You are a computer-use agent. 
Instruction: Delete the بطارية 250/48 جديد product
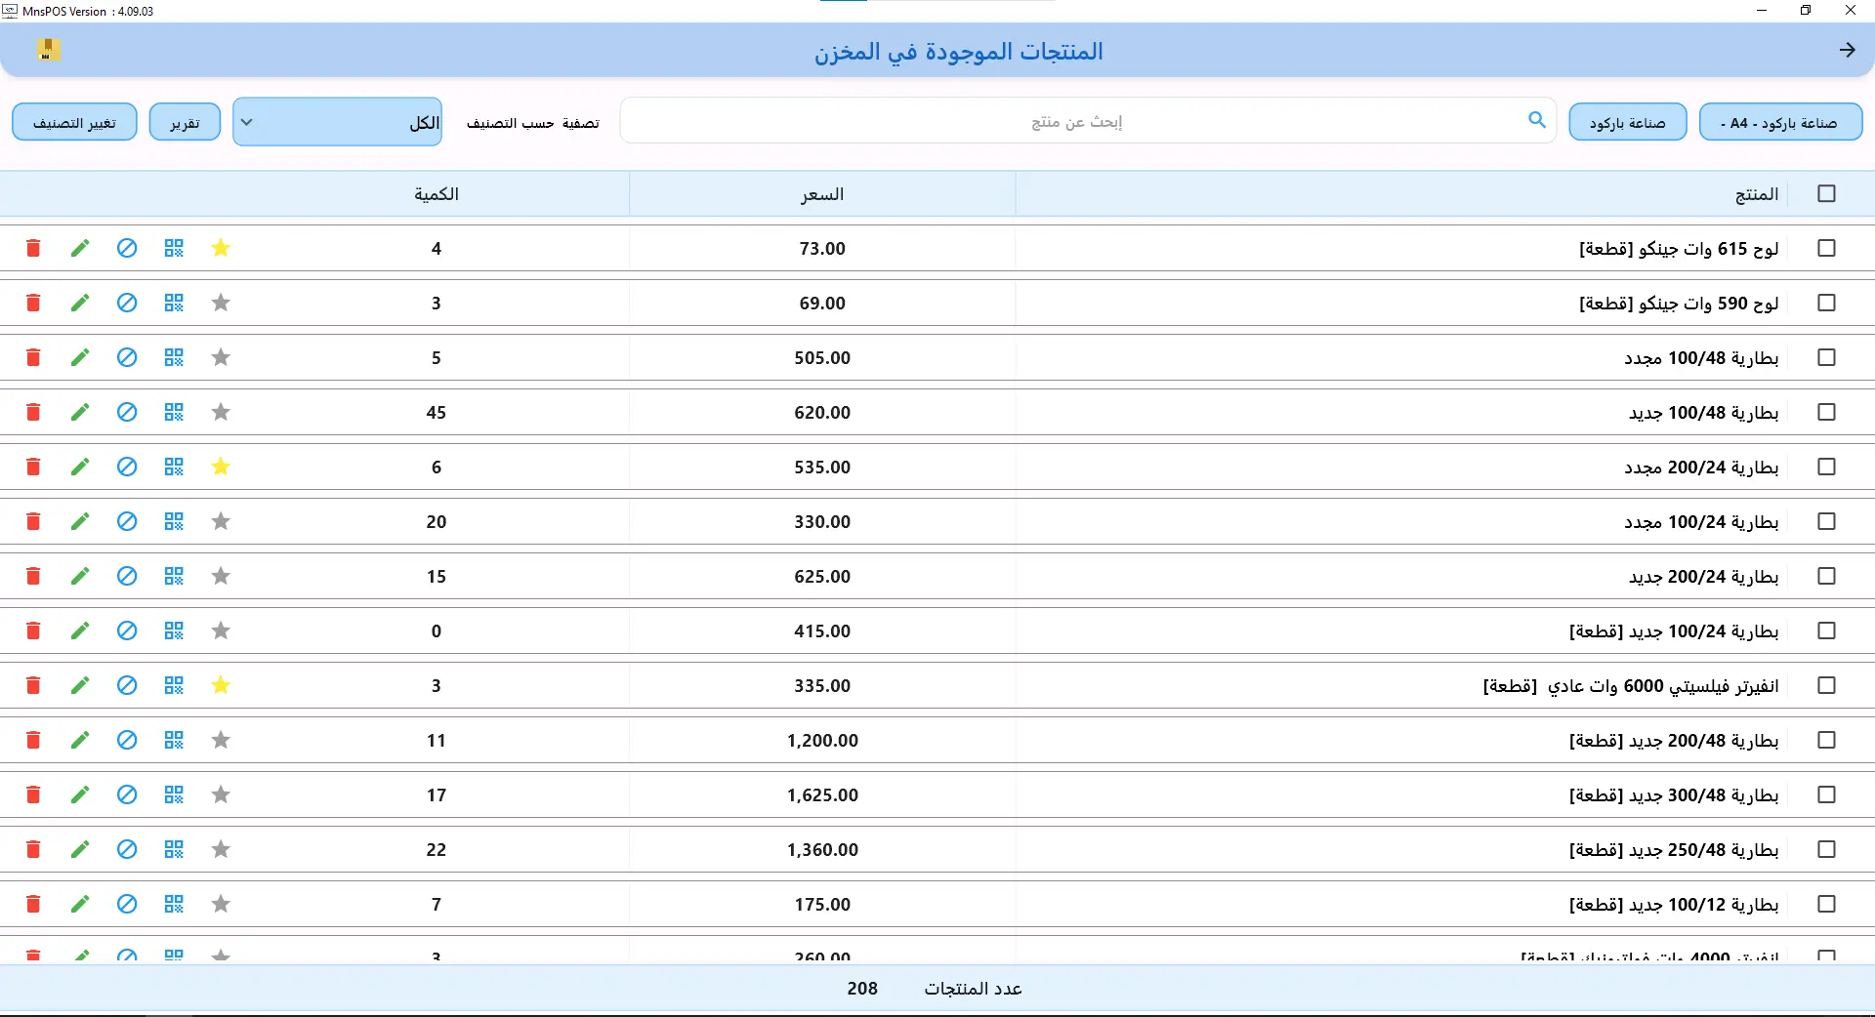tap(32, 849)
